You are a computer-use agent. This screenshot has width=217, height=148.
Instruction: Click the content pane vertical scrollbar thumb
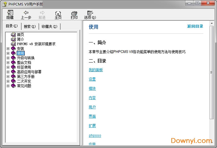coord(212,72)
